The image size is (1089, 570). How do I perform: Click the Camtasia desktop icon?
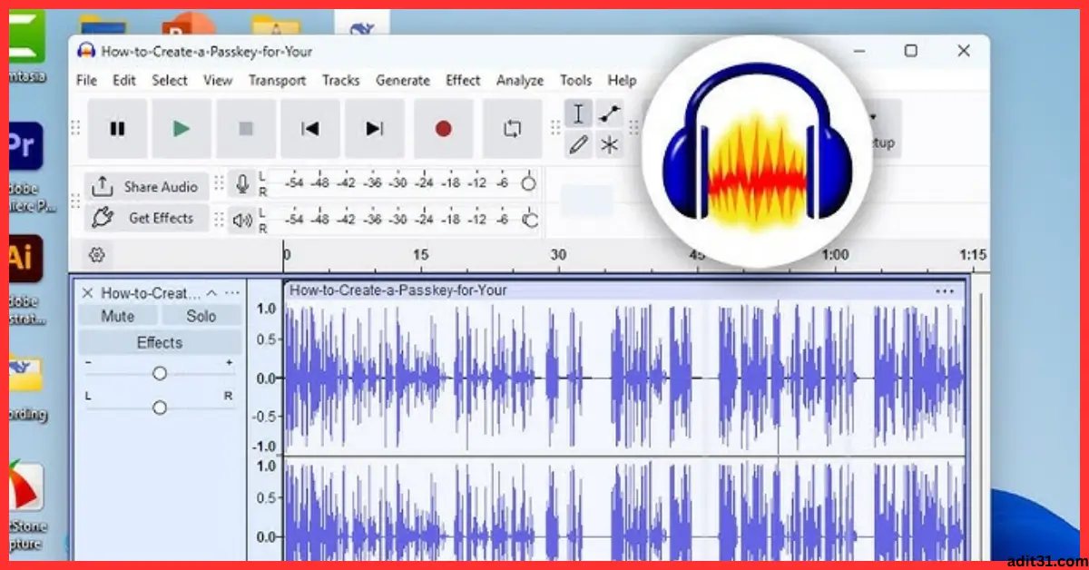pyautogui.click(x=26, y=36)
